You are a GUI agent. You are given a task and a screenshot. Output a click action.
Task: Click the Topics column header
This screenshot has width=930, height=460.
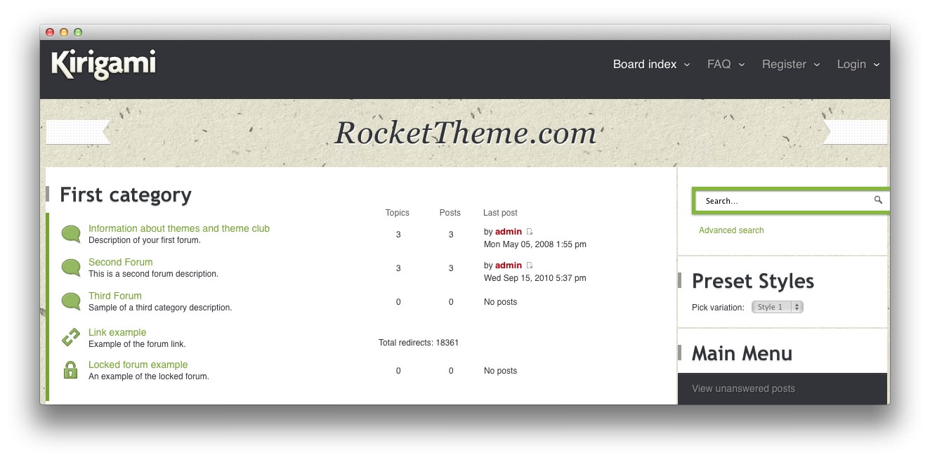pyautogui.click(x=398, y=213)
